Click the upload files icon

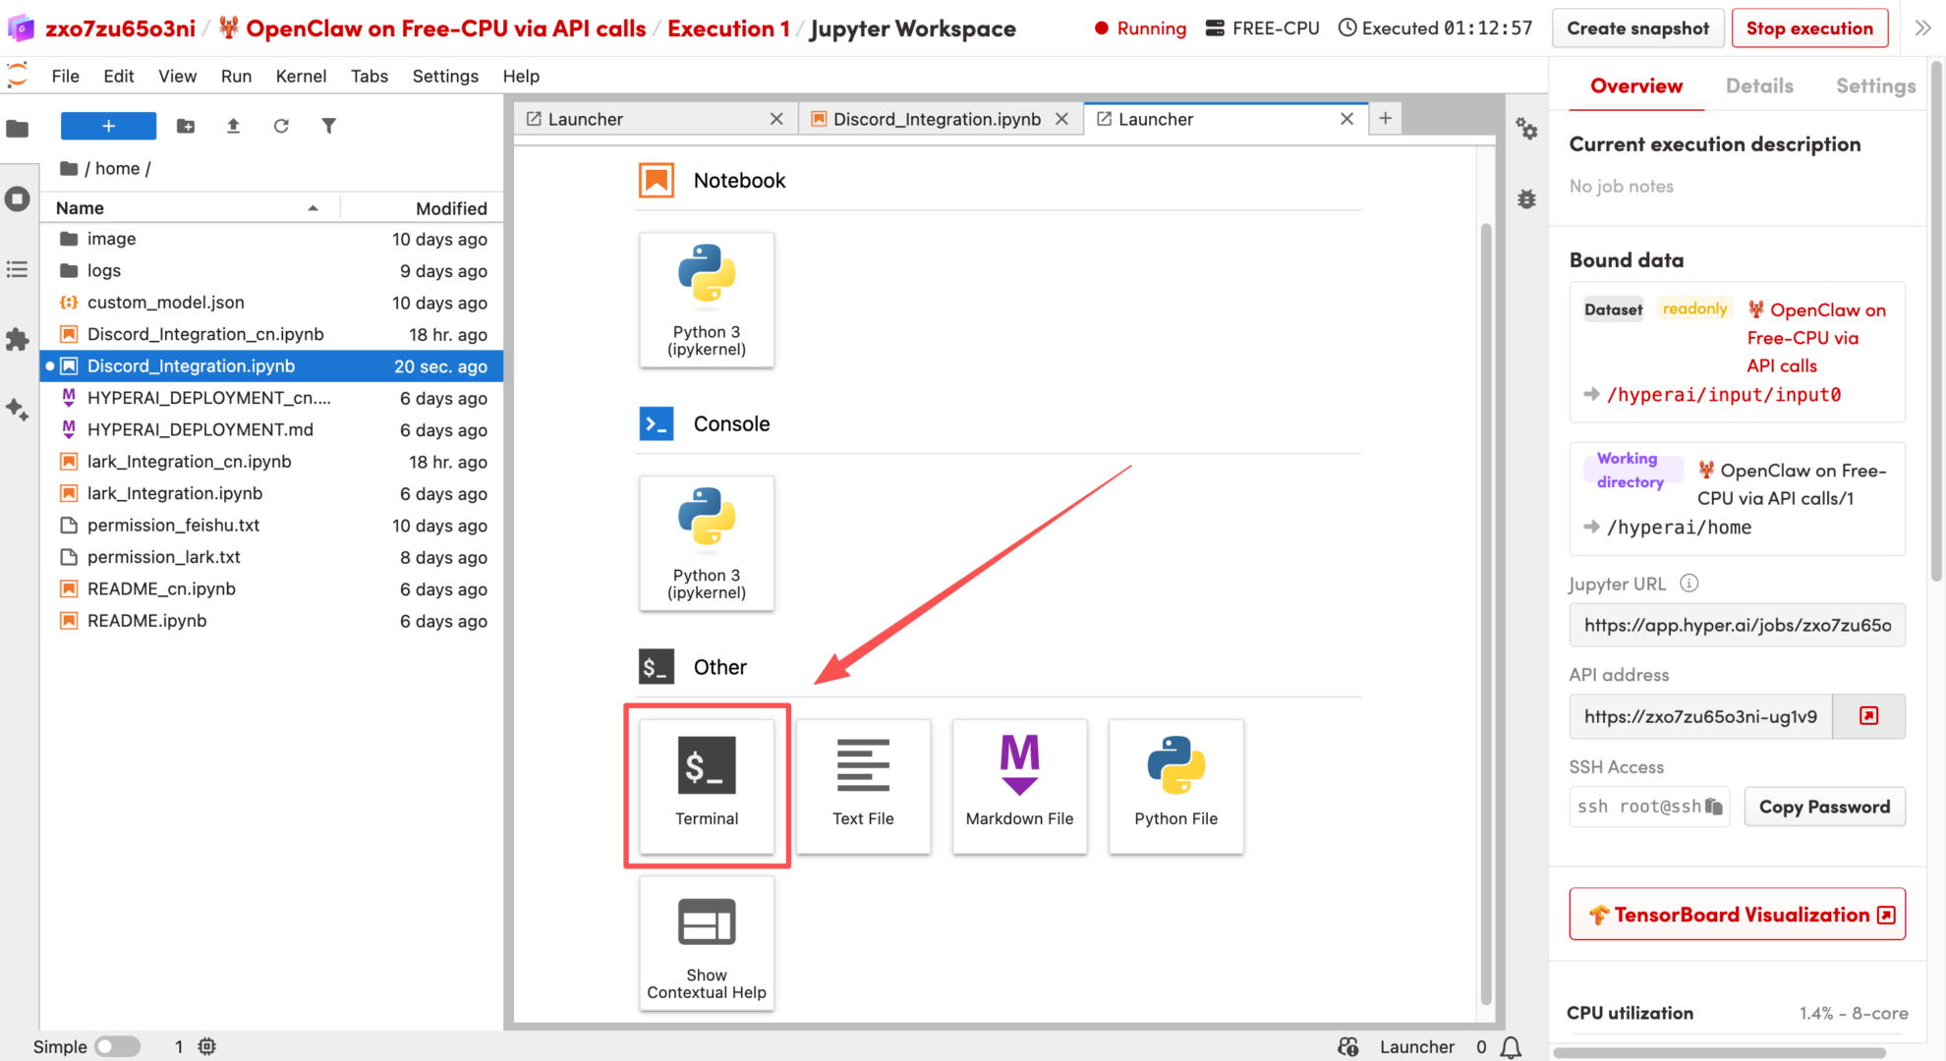coord(233,126)
